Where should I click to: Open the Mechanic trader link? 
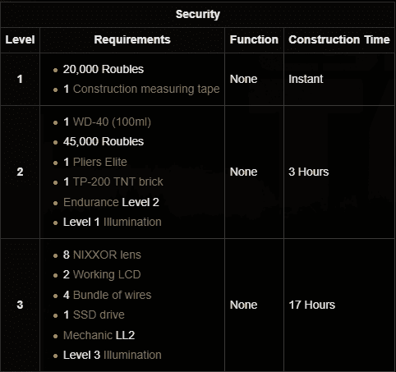(88, 335)
